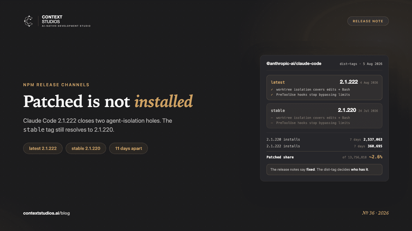Click the 'Patched share' label
The height and width of the screenshot is (231, 412).
[280, 157]
